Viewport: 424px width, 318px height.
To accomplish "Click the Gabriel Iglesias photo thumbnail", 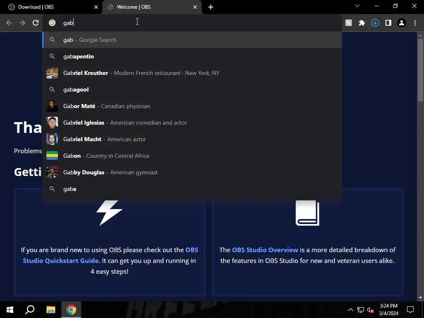I will click(52, 123).
